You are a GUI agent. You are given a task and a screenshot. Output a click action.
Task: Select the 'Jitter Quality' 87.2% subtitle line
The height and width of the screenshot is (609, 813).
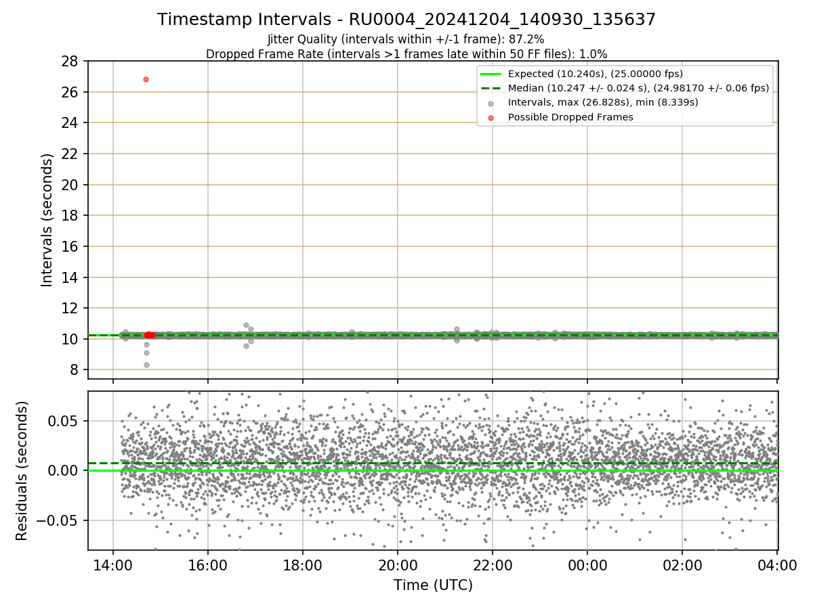(406, 40)
